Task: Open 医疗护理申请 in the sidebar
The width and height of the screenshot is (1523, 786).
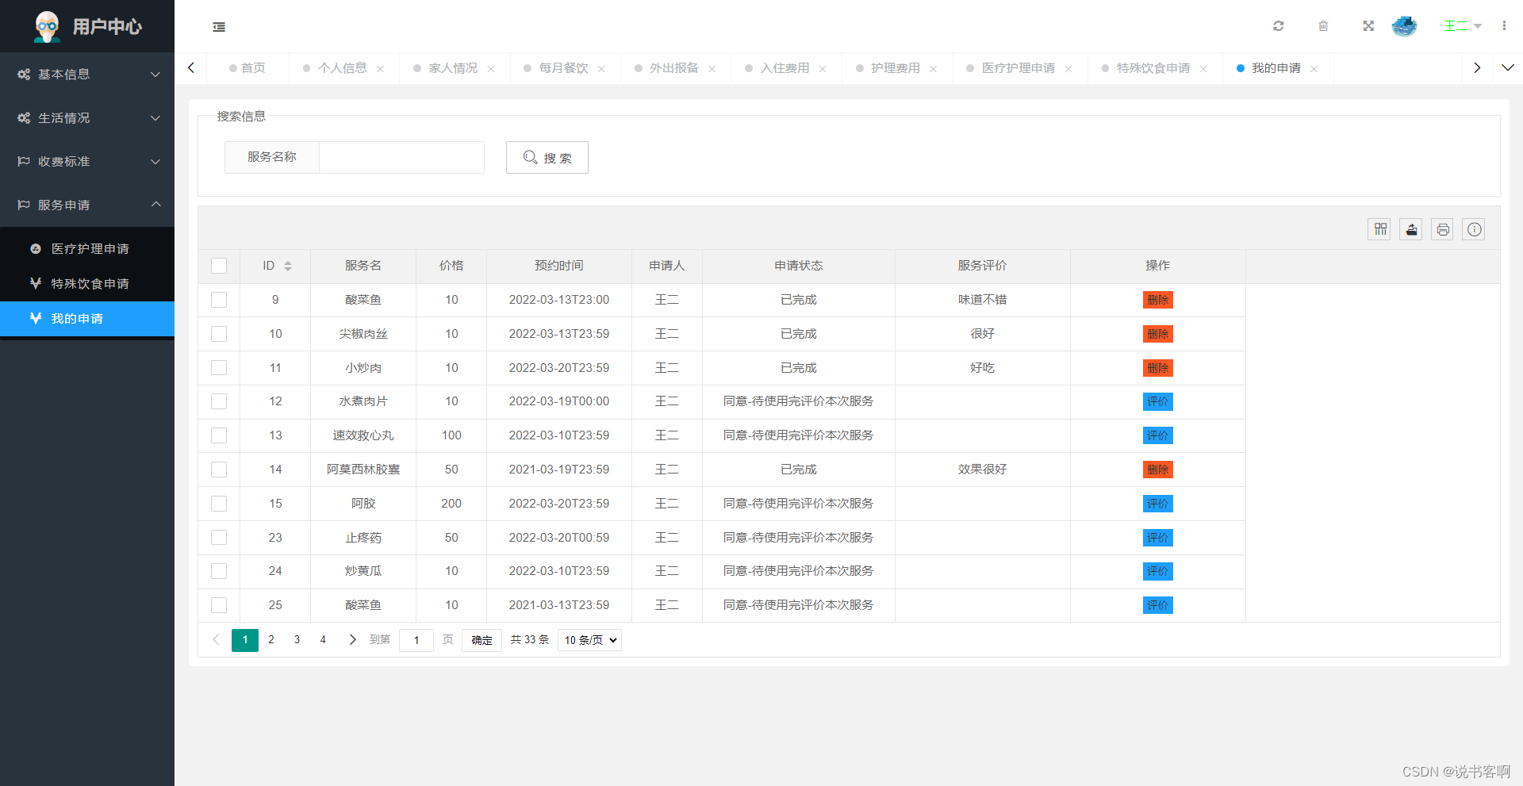Action: pyautogui.click(x=87, y=249)
